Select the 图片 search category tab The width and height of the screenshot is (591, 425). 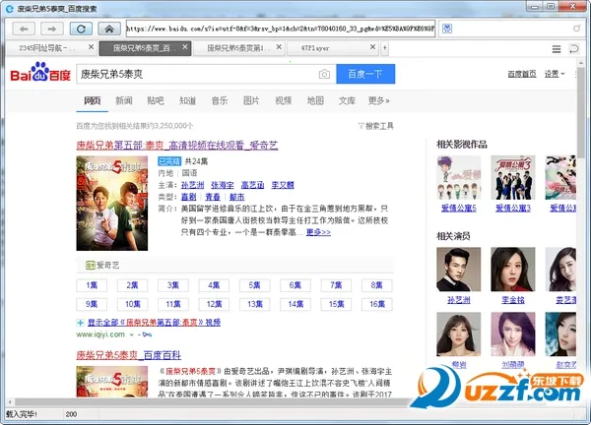251,100
